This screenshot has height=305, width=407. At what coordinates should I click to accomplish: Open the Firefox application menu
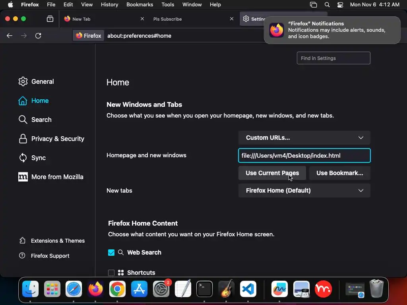pyautogui.click(x=30, y=5)
